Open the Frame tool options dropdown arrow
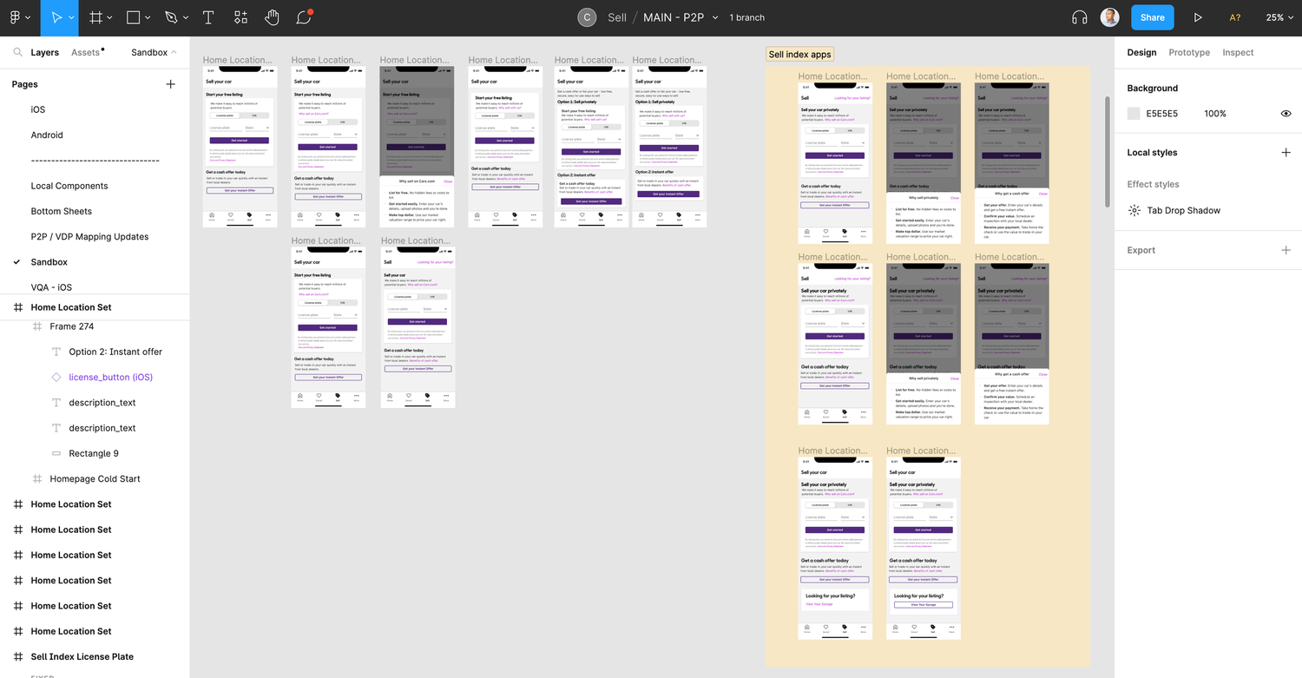Screen dimensions: 1302x678 pos(111,17)
